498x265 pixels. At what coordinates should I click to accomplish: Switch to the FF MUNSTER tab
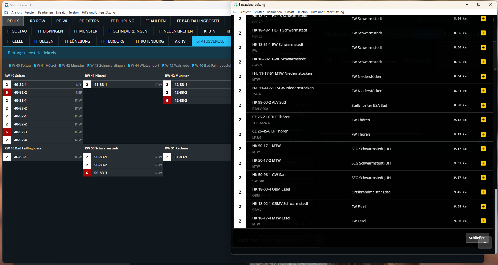[86, 31]
